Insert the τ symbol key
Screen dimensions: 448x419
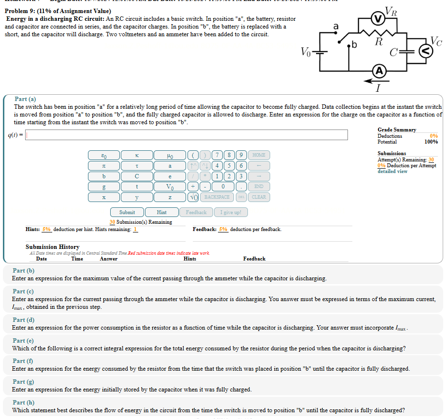pyautogui.click(x=137, y=165)
